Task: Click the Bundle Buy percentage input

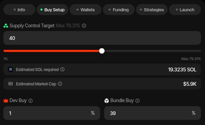Action: point(153,113)
